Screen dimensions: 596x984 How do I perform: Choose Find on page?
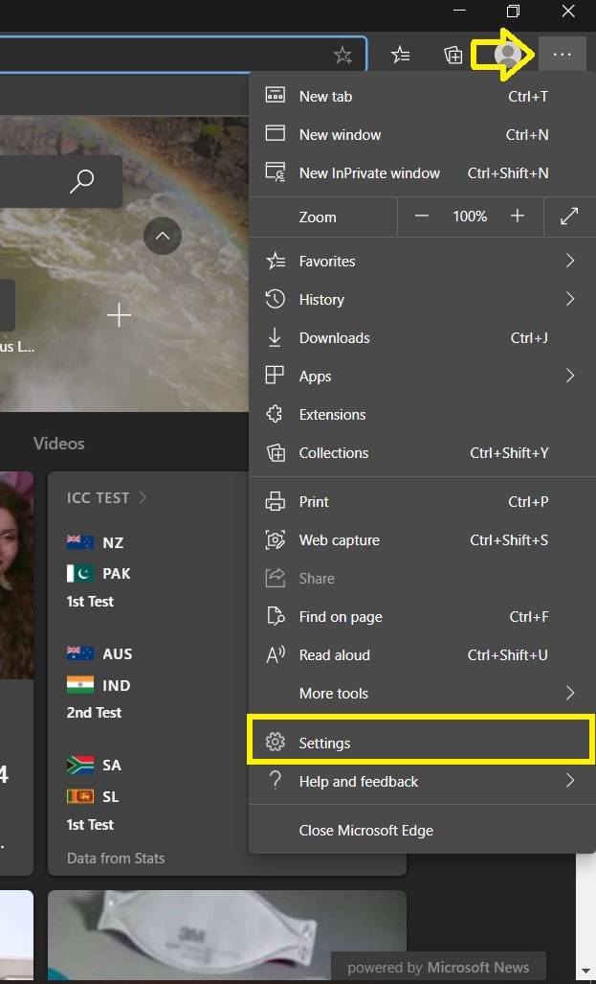(x=421, y=617)
